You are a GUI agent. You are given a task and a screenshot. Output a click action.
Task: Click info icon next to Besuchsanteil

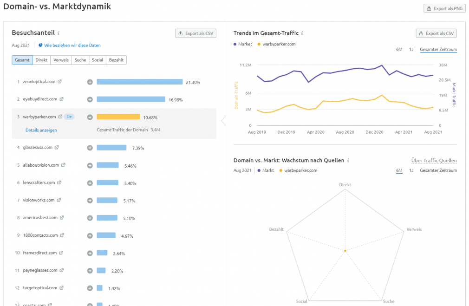[59, 33]
